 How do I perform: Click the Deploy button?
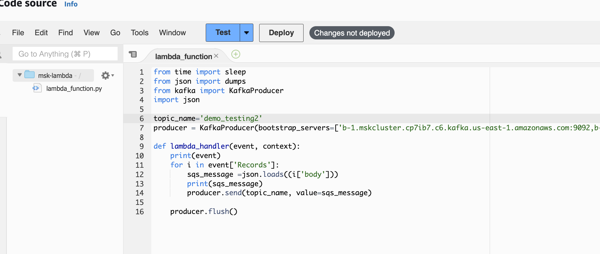point(281,33)
